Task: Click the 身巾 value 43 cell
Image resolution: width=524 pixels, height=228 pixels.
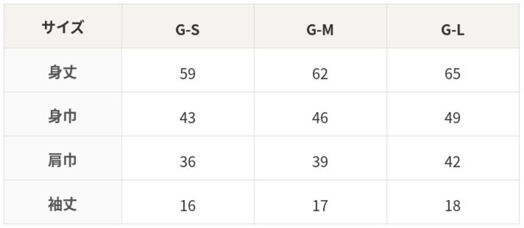Action: 188,114
